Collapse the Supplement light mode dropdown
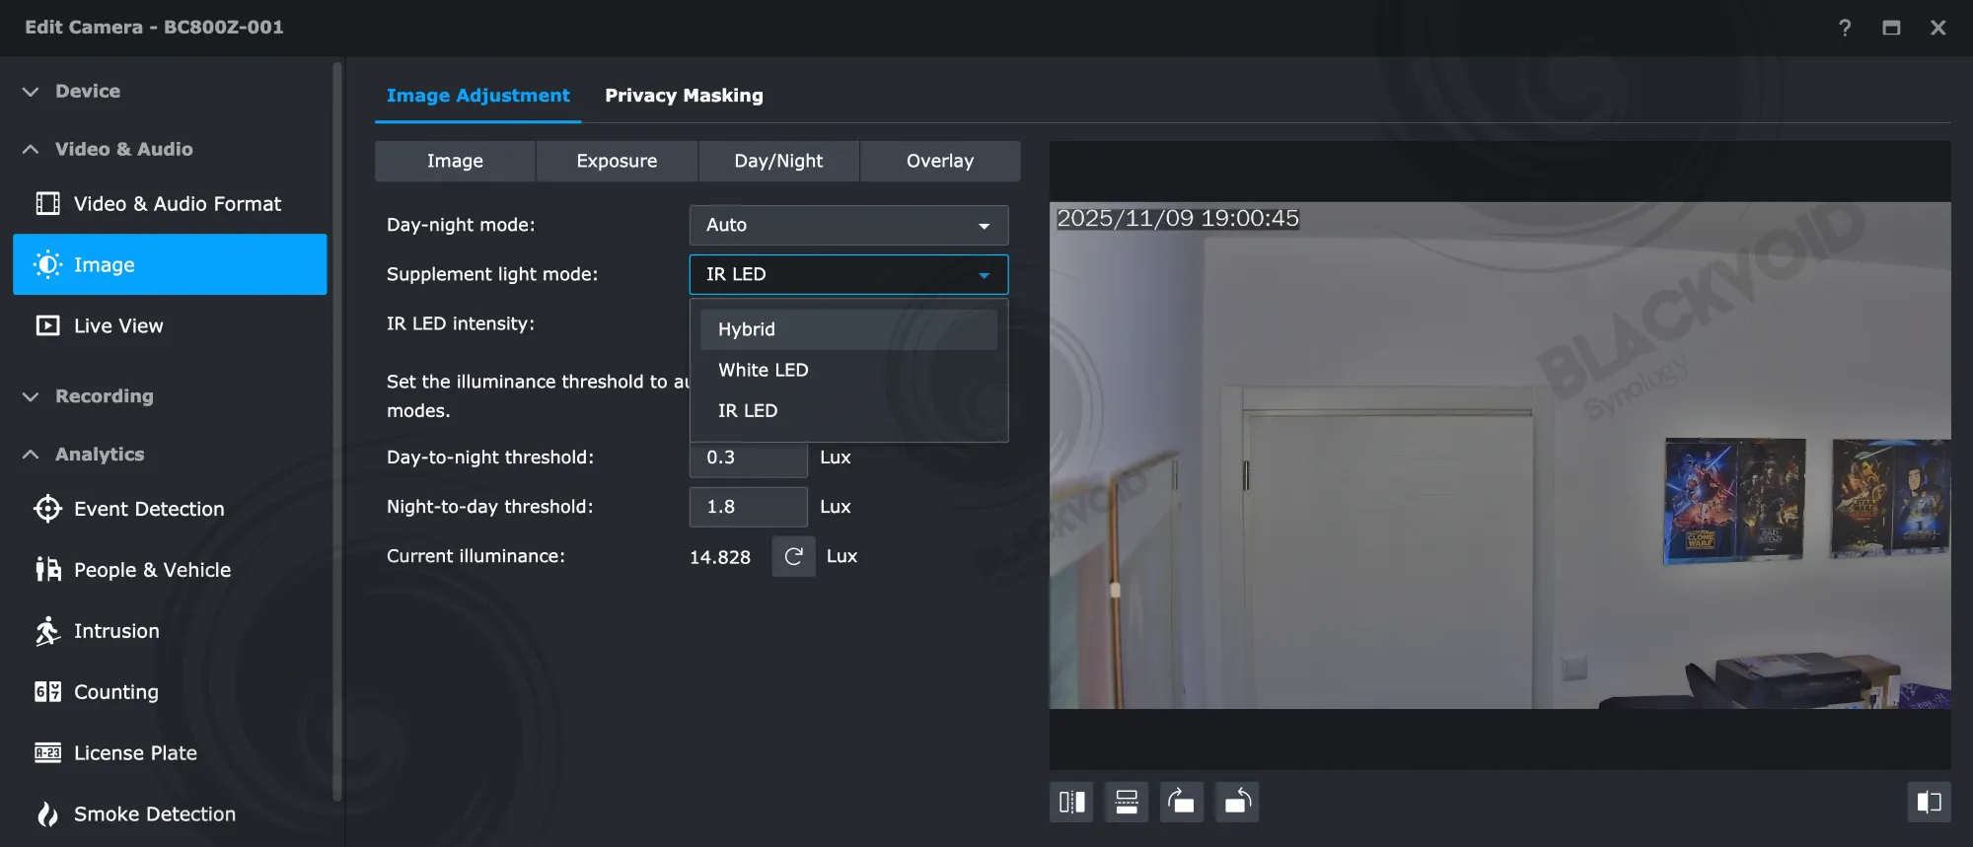This screenshot has height=847, width=1973. (848, 274)
